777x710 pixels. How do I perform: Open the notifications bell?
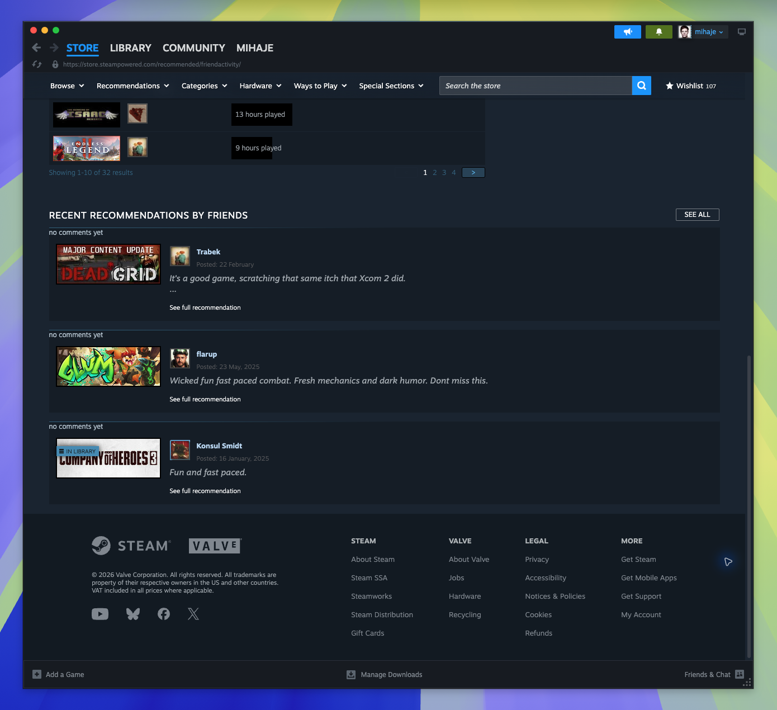coord(659,32)
